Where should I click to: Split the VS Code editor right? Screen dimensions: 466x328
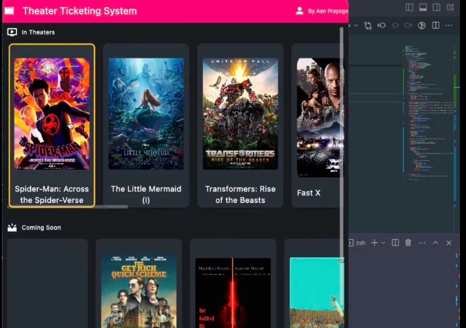[436, 25]
